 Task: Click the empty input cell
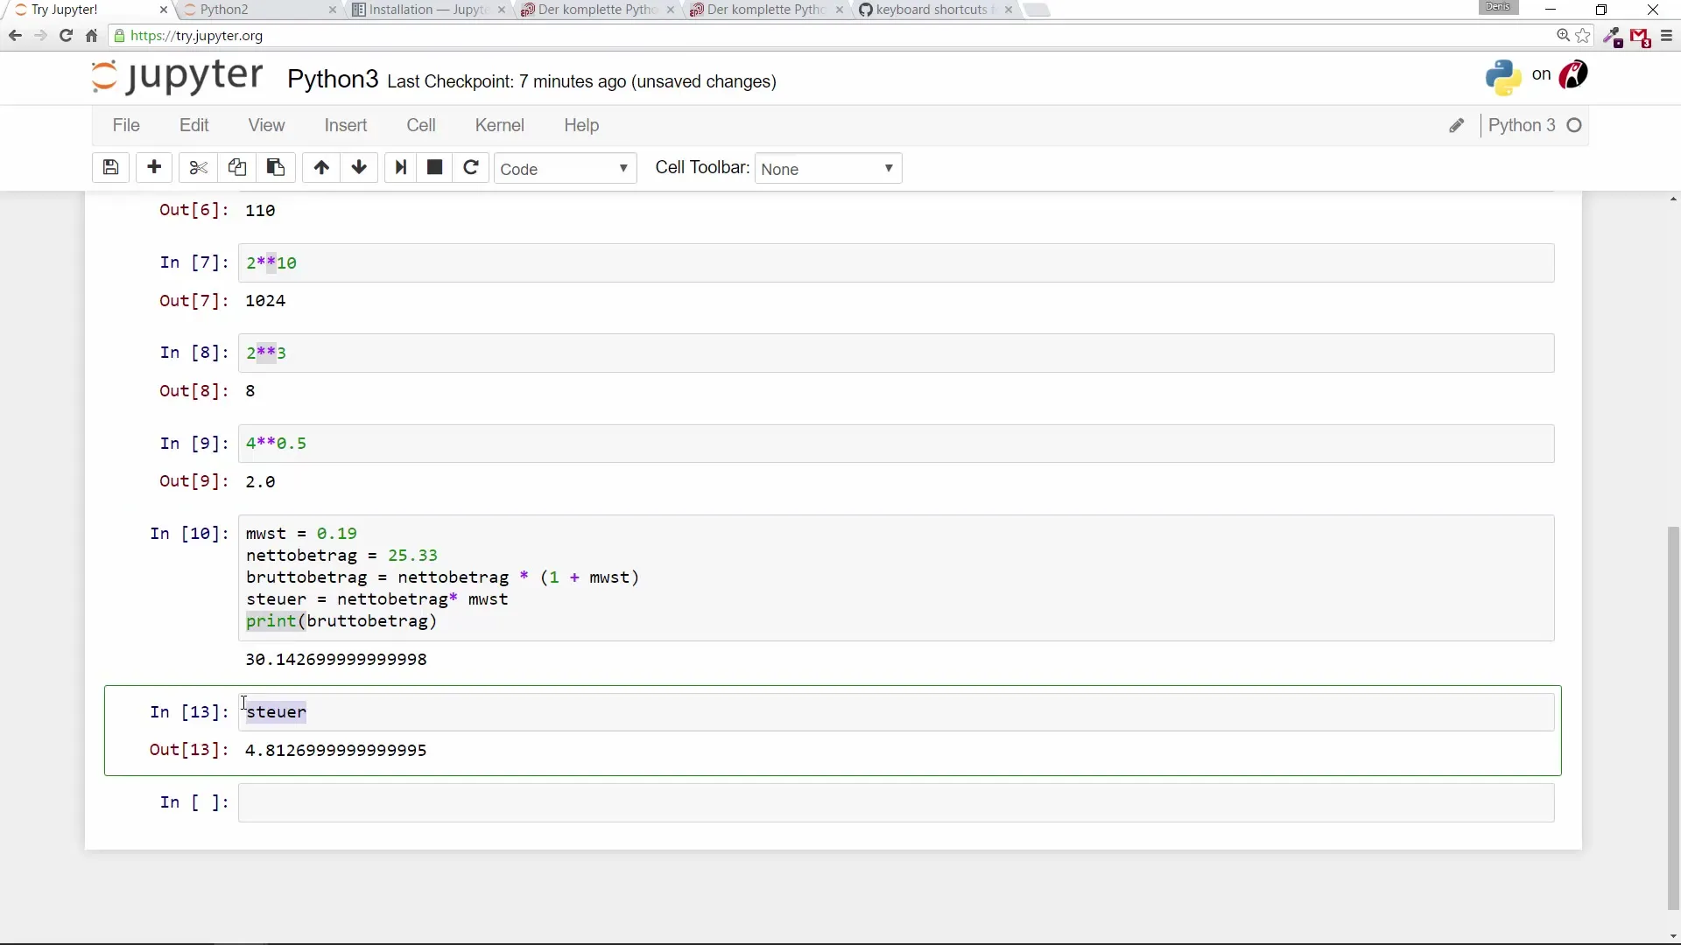click(895, 802)
